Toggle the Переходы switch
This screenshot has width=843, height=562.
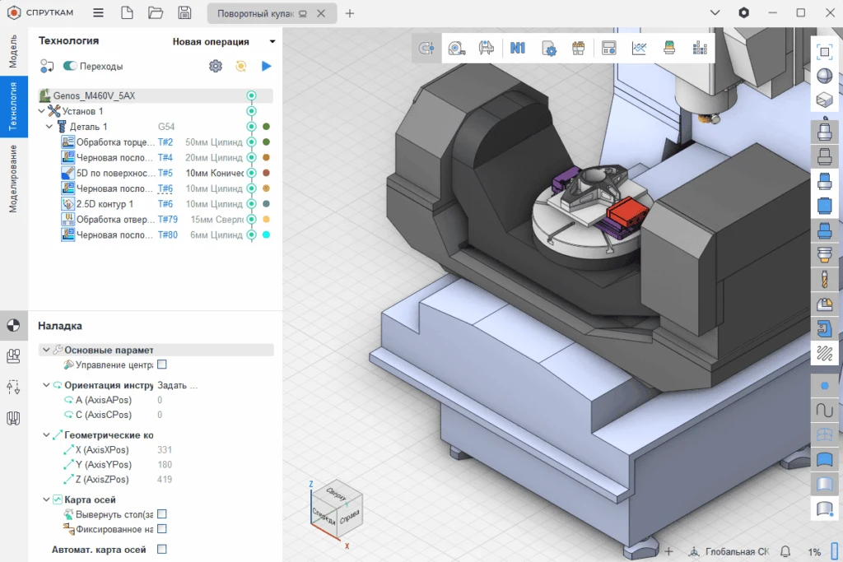coord(70,66)
